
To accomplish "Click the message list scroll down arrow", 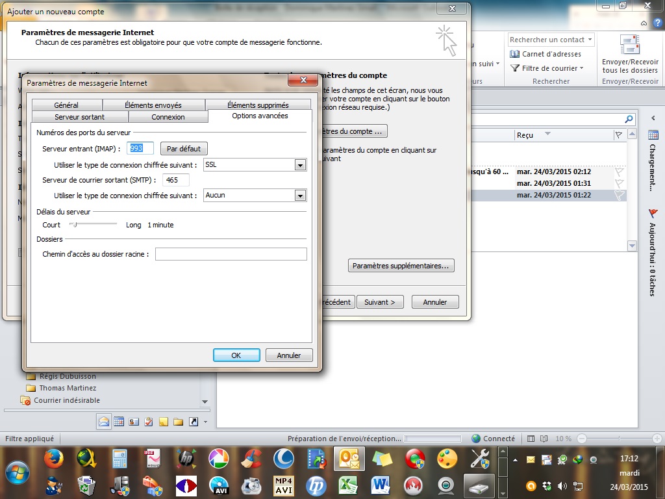I will tap(632, 246).
